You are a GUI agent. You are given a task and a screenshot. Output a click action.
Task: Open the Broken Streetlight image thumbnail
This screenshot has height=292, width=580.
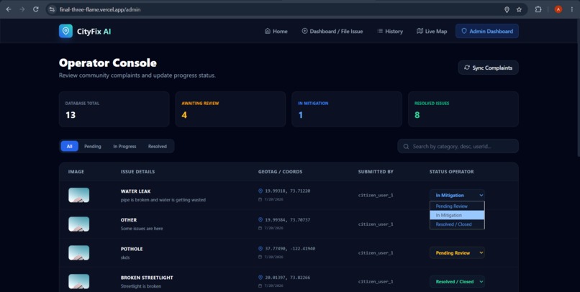pos(78,282)
